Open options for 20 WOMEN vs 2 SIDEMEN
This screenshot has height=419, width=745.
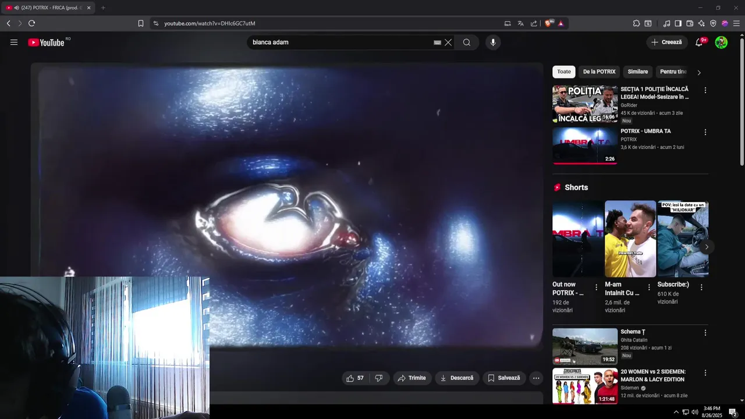[705, 372]
